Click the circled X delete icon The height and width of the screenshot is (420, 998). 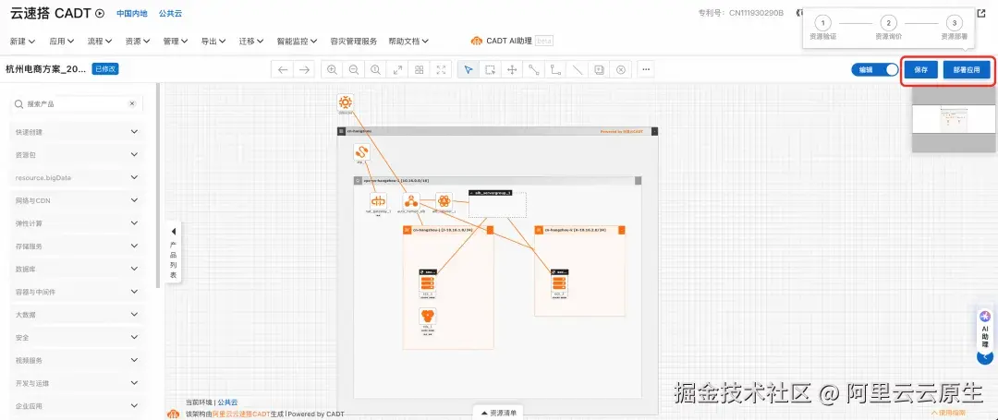621,70
